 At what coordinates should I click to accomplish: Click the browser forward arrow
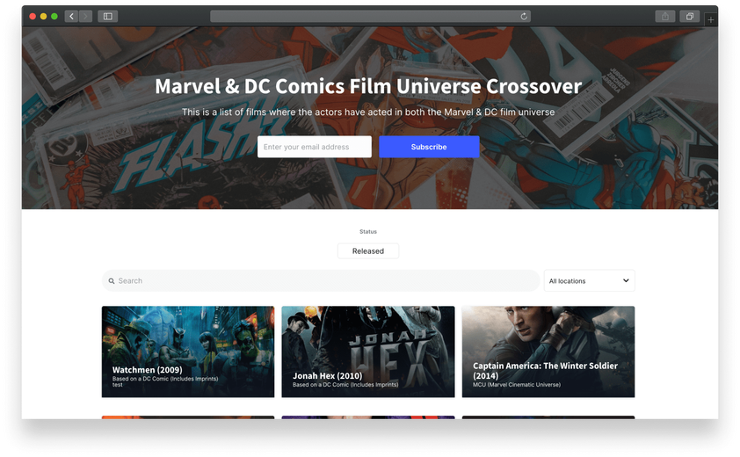[85, 17]
